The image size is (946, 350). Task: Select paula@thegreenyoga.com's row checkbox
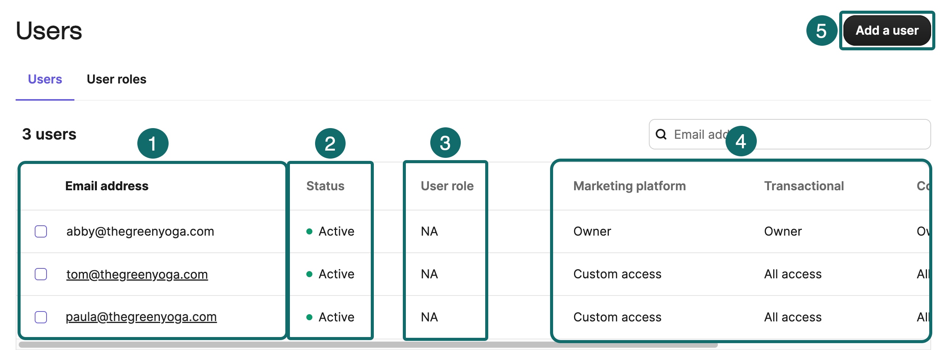[x=40, y=317]
